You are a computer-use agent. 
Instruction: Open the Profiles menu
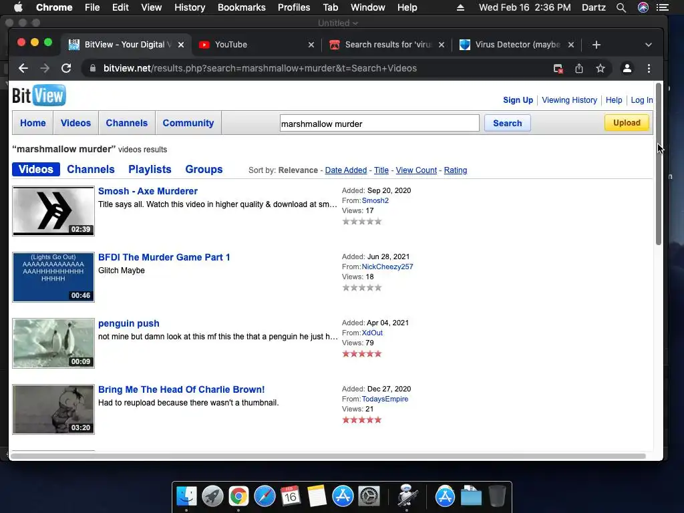294,7
